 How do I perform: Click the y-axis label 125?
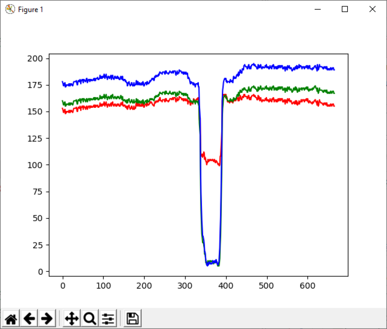tap(35, 139)
